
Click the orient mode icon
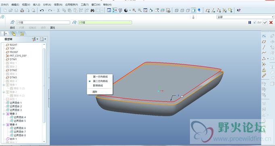click(120, 10)
